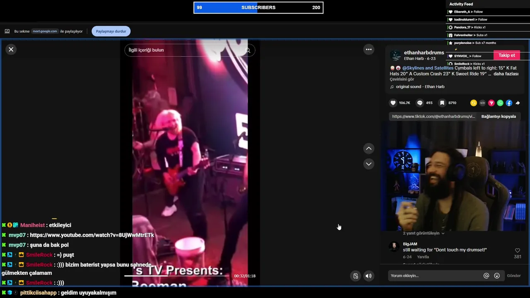Share video to WhatsApp

coord(500,103)
